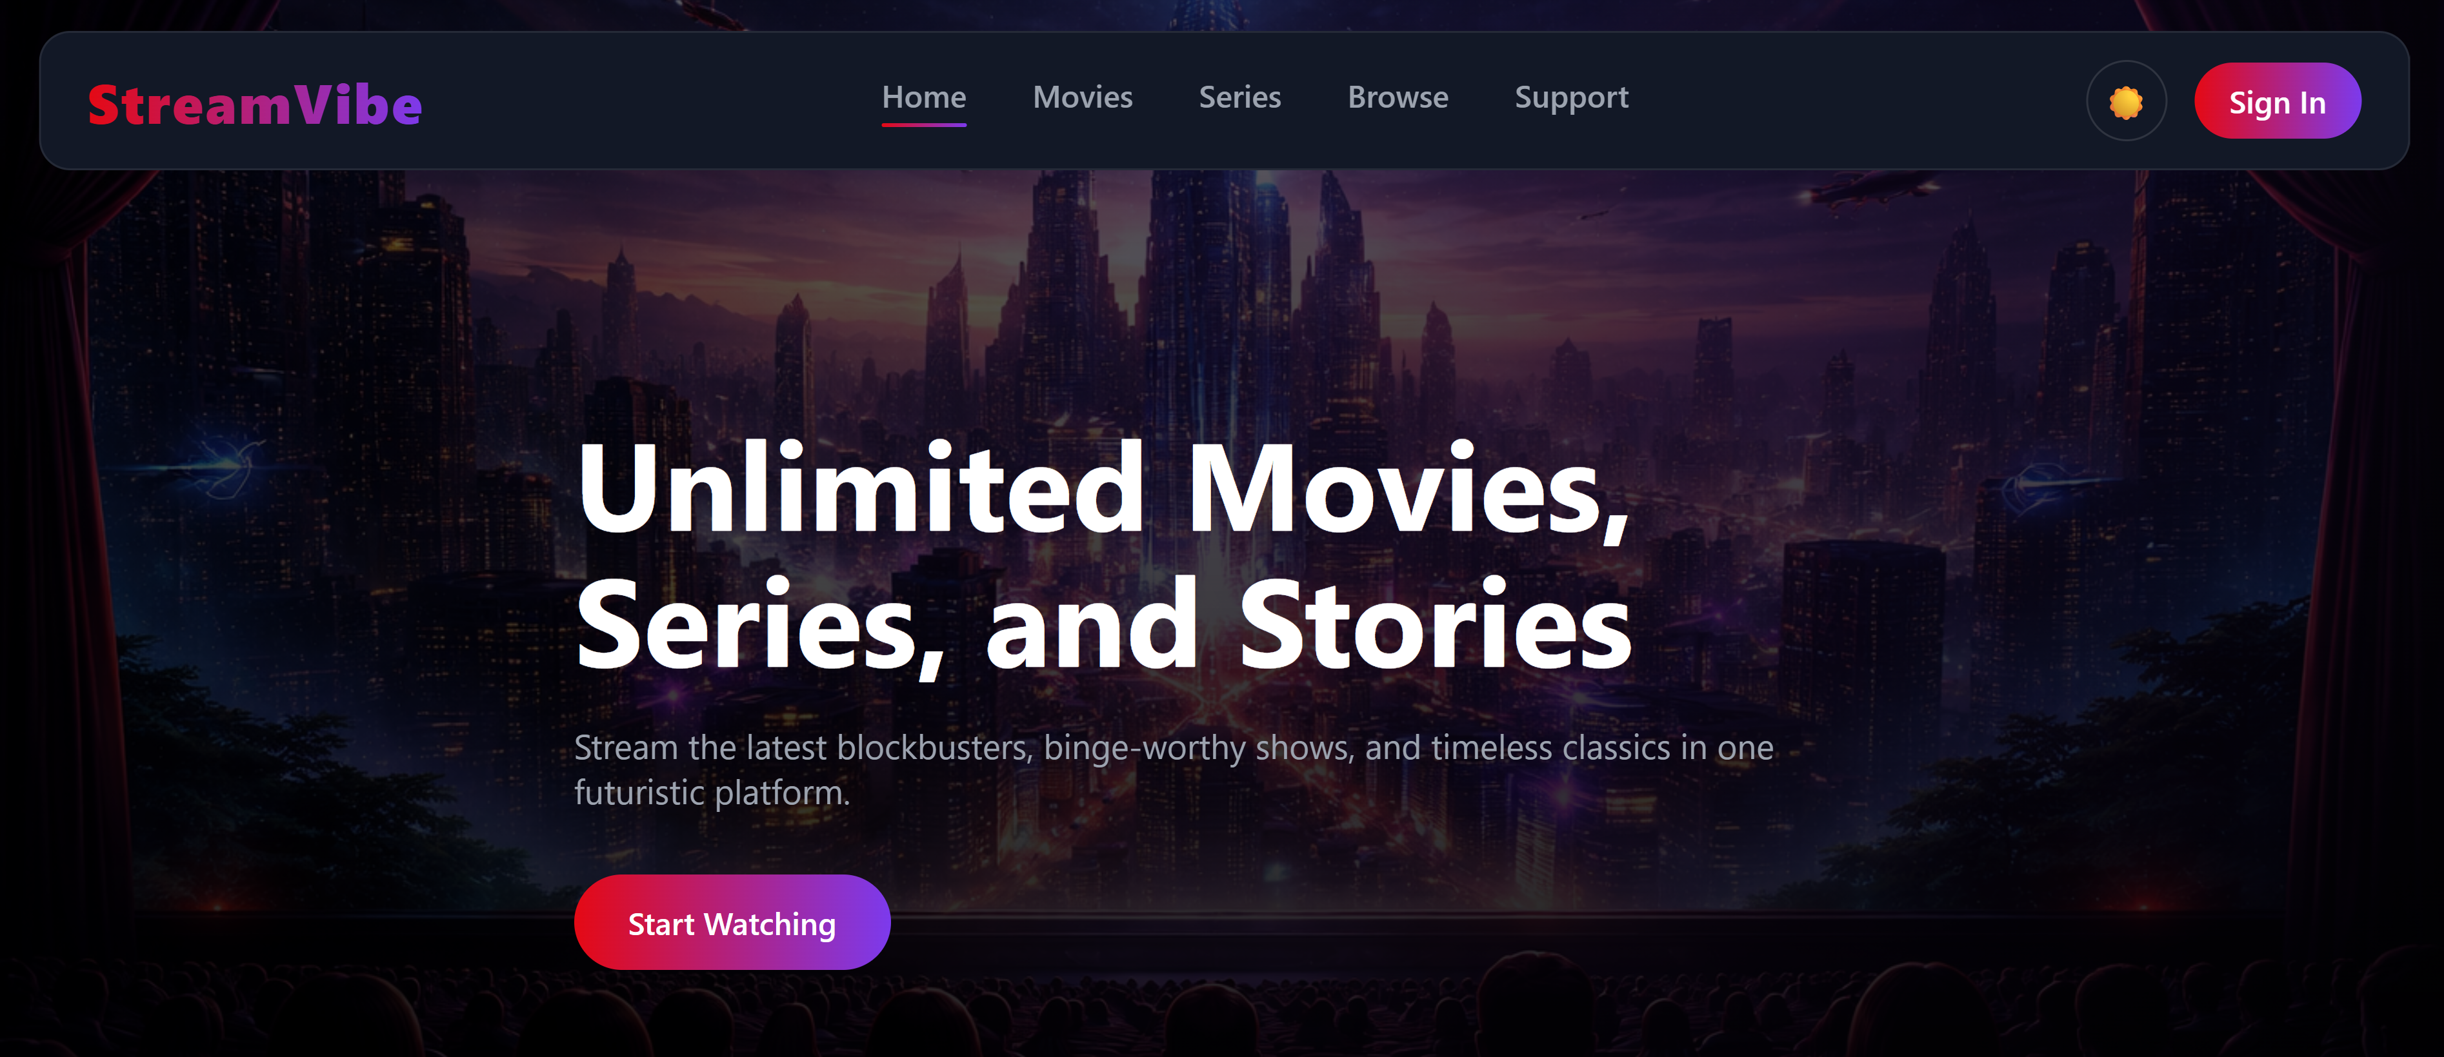
Task: Toggle the sun theme switch icon
Action: (2126, 101)
